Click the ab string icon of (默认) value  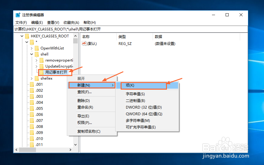tap(84, 43)
